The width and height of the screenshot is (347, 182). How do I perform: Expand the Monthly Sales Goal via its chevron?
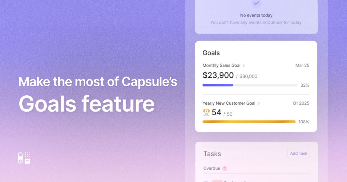(x=244, y=65)
